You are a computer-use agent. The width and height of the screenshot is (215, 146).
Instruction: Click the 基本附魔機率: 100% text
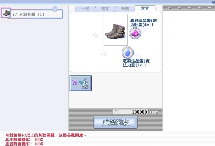point(24,140)
